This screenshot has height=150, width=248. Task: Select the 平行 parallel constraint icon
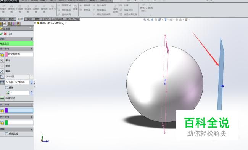coord(2,60)
